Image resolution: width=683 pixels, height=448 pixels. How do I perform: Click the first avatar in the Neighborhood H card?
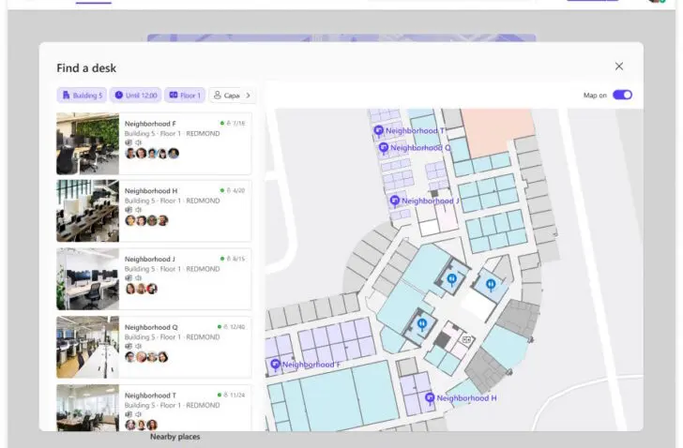(x=130, y=220)
